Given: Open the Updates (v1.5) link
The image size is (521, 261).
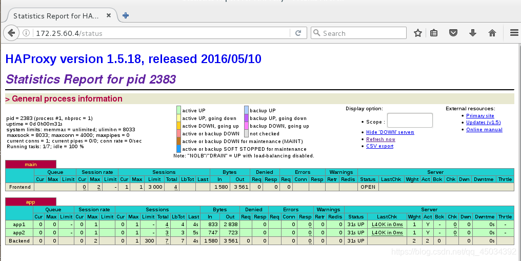Looking at the screenshot, I should coord(484,122).
